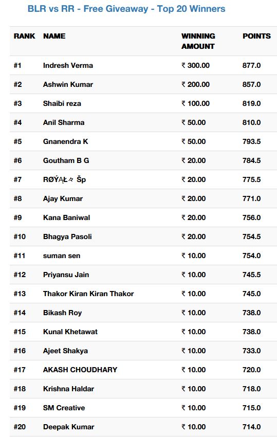Select Deepak Kumar's ₹ 10.00 amount
Viewport: 277px width, 437px height.
pos(194,427)
